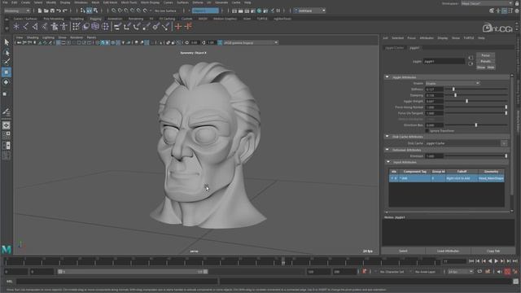The width and height of the screenshot is (521, 293).
Task: Click the Presets button
Action: 485,62
